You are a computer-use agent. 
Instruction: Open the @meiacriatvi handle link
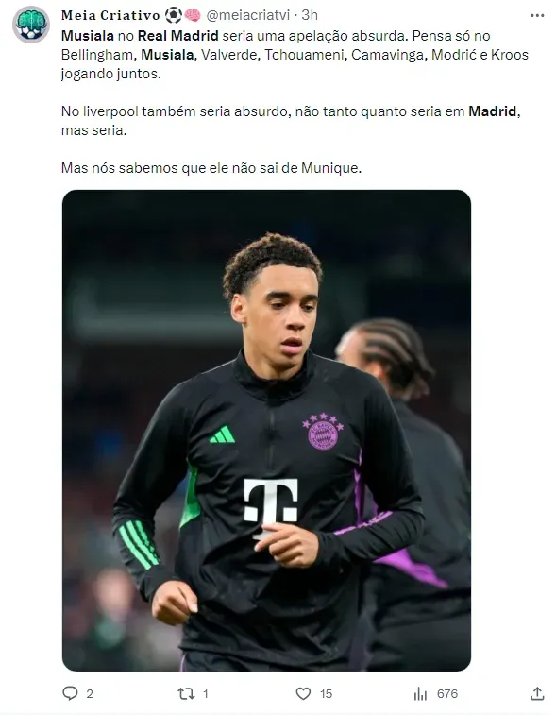(x=248, y=15)
